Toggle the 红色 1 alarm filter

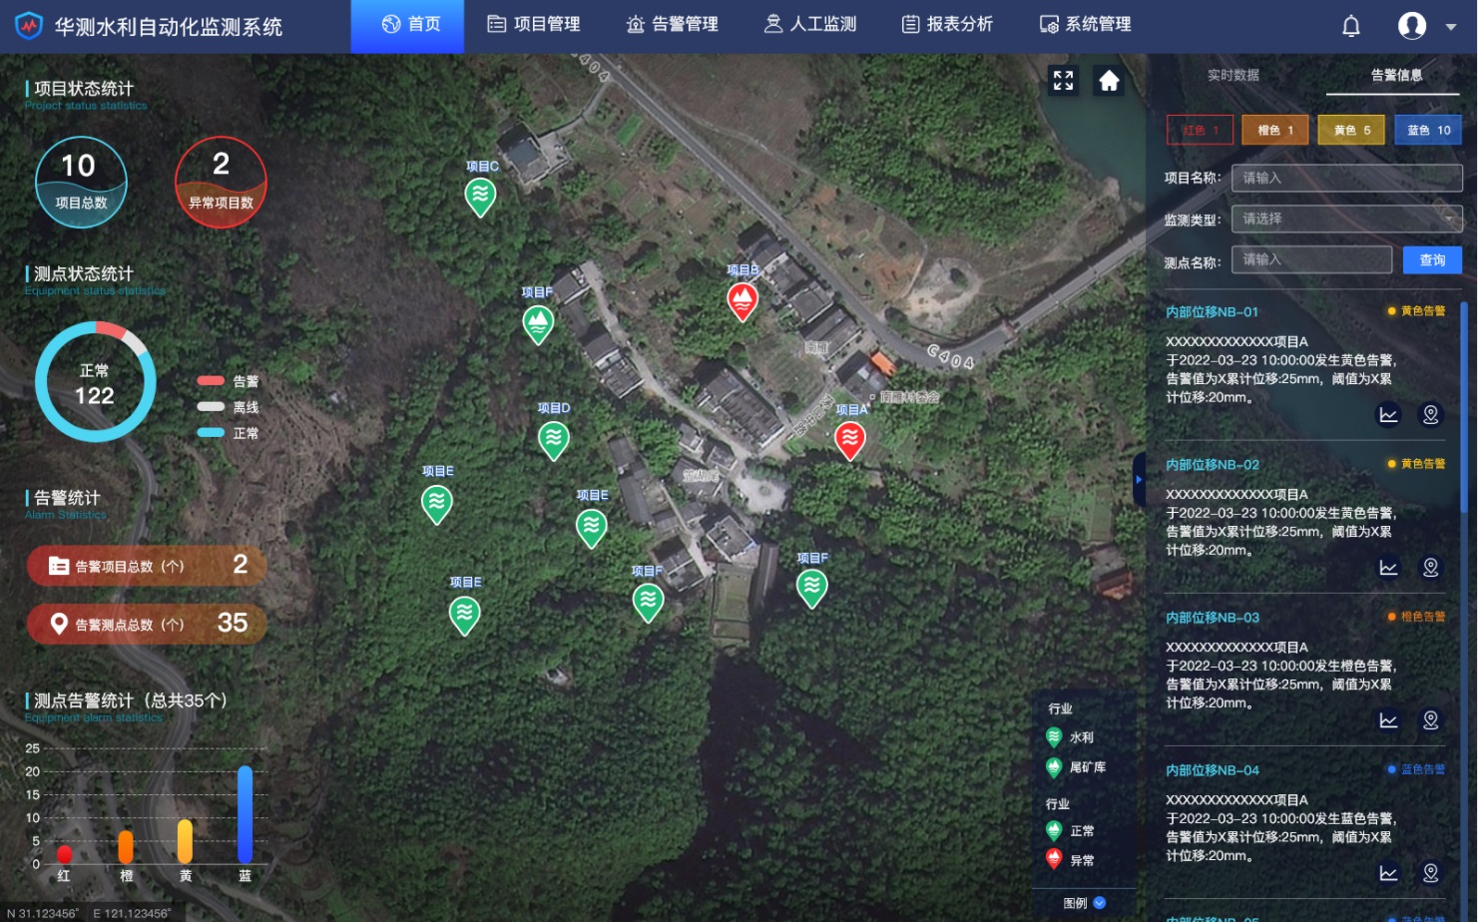coord(1200,131)
